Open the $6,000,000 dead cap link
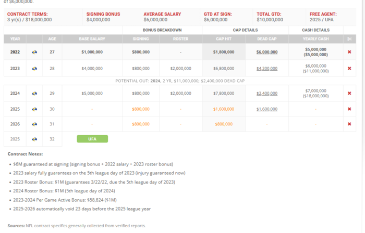Viewport: 365px width, 233px height. (x=266, y=52)
